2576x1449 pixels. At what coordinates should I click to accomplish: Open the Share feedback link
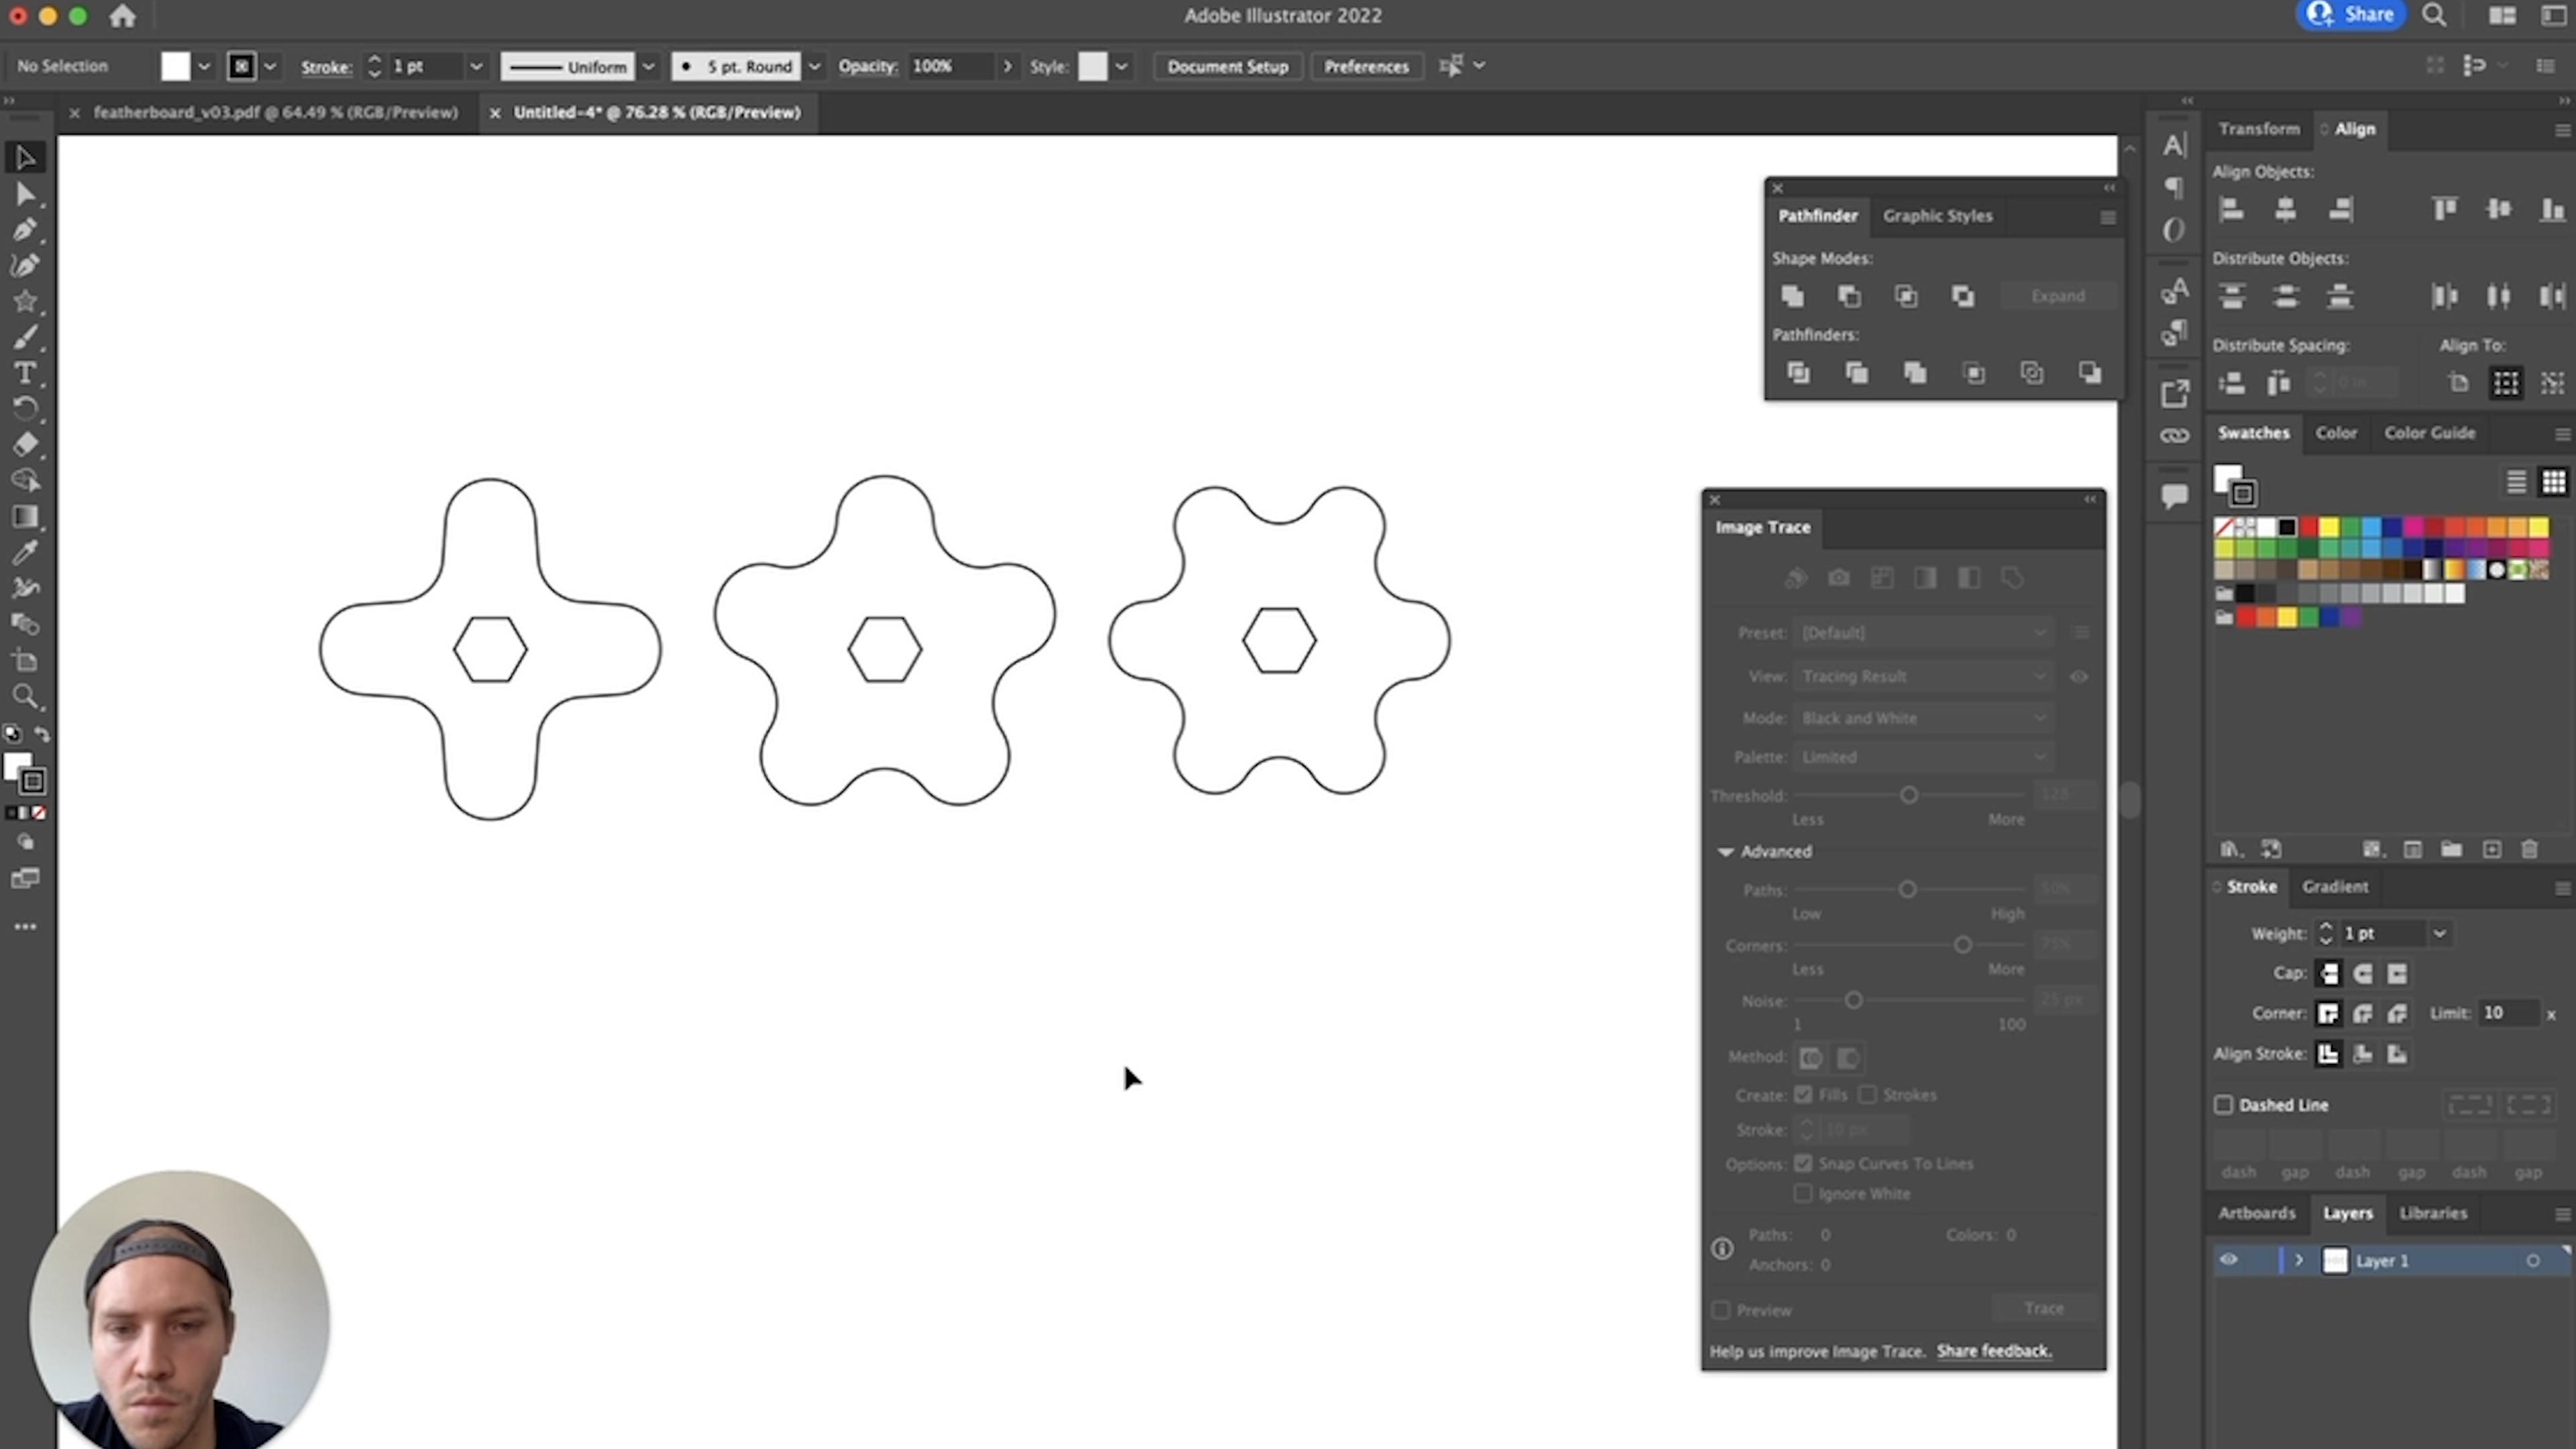[1994, 1352]
